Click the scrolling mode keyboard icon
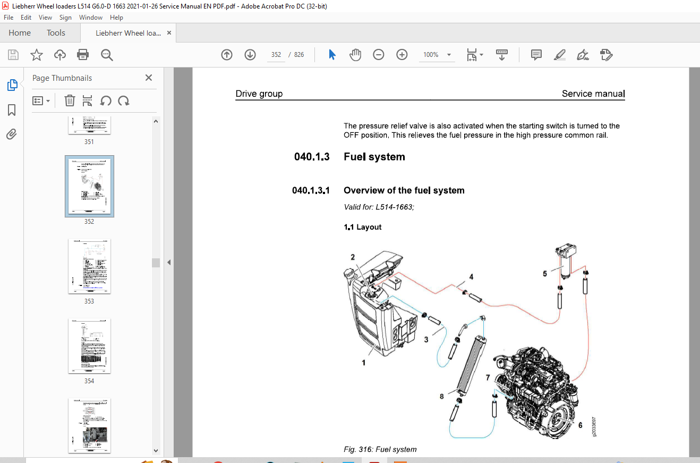The height and width of the screenshot is (463, 700). tap(502, 55)
